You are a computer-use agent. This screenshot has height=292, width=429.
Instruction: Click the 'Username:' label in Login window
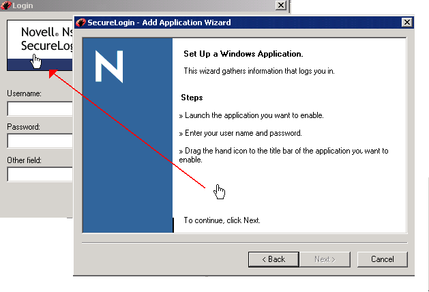tap(24, 93)
